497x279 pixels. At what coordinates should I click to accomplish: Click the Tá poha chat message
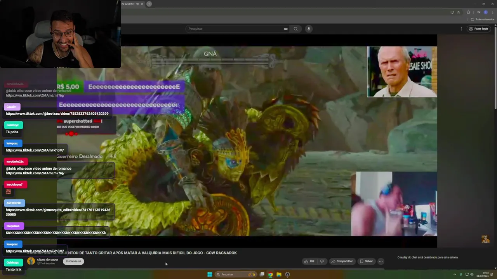point(12,132)
